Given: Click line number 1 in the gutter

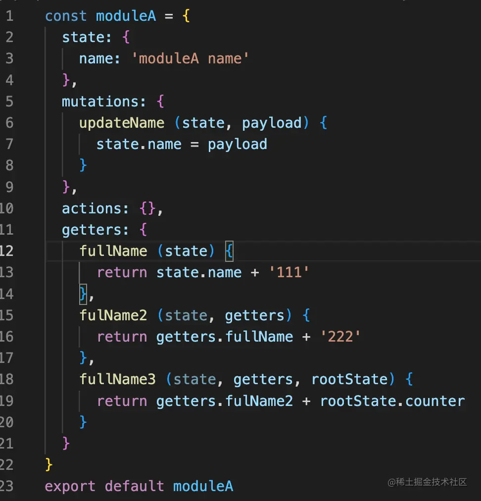Looking at the screenshot, I should click(x=9, y=16).
